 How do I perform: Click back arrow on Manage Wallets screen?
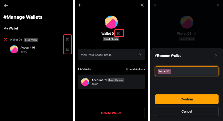click(x=6, y=5)
